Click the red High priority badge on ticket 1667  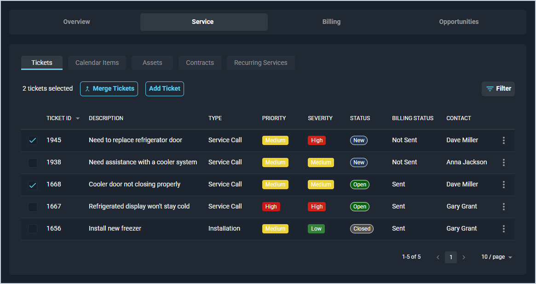pos(271,207)
